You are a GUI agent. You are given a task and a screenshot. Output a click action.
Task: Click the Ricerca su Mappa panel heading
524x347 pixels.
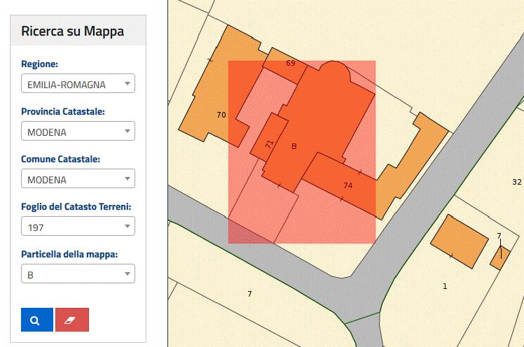pyautogui.click(x=73, y=31)
